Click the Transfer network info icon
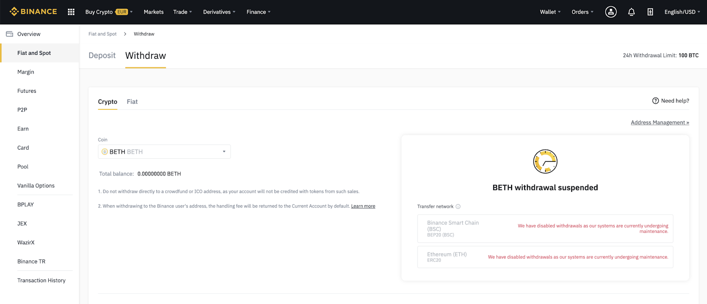This screenshot has height=304, width=707. [x=458, y=206]
